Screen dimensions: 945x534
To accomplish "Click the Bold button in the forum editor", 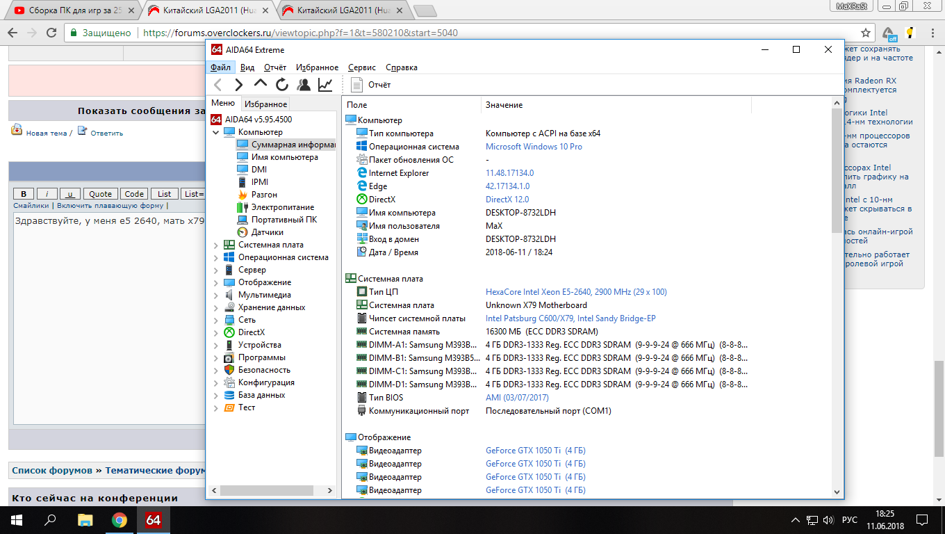I will [24, 194].
